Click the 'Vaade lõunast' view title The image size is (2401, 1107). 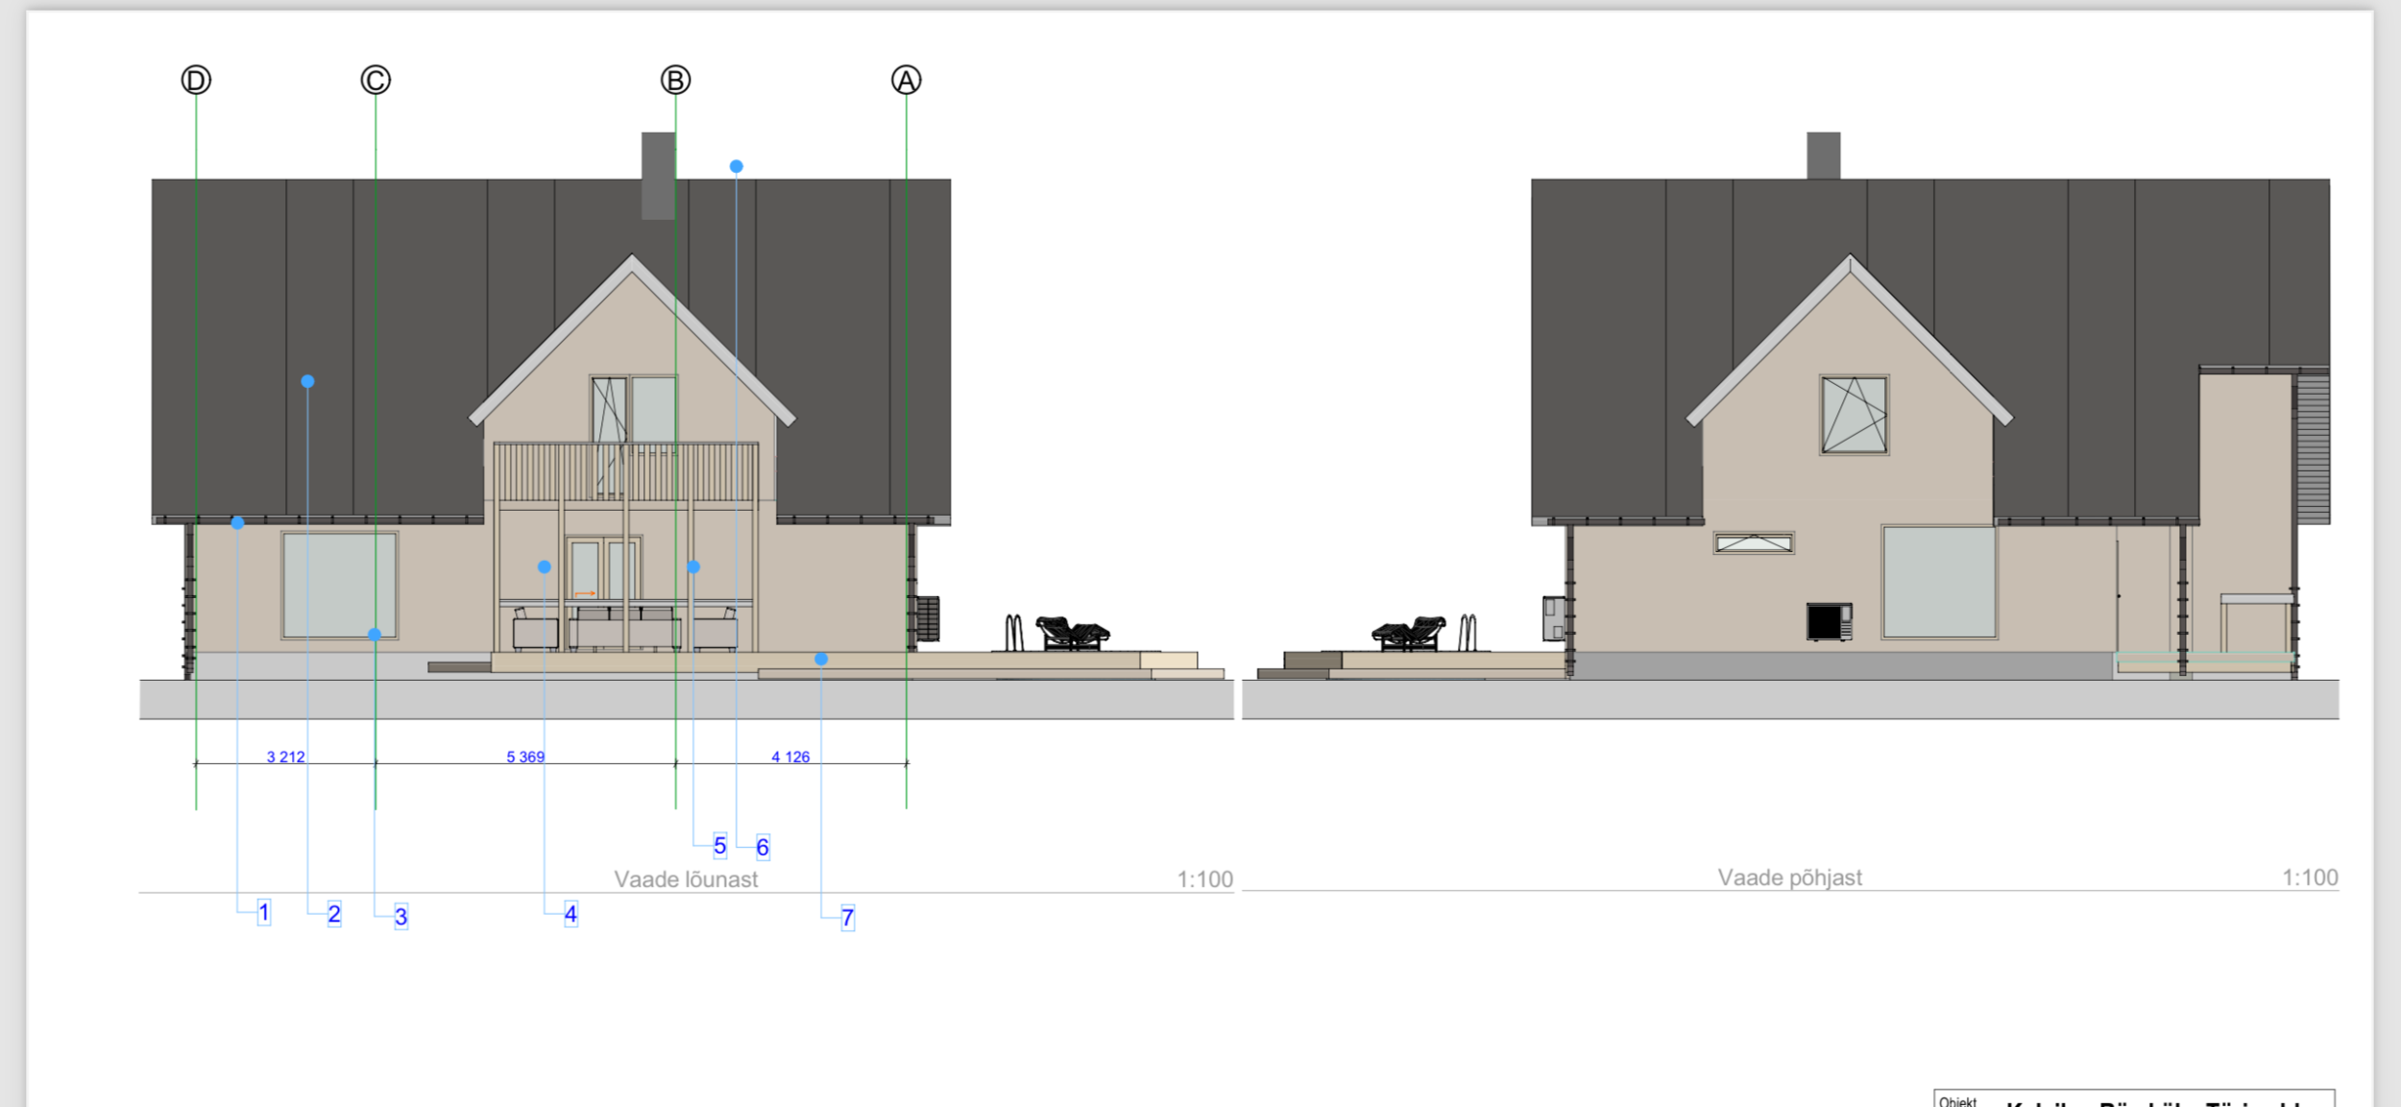(686, 878)
